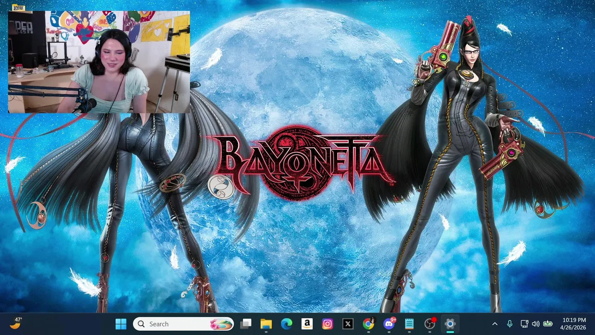Click the microphone icon in system tray
This screenshot has width=595, height=335.
pos(509,324)
